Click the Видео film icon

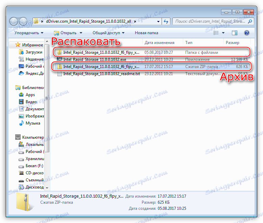(x=21, y=102)
